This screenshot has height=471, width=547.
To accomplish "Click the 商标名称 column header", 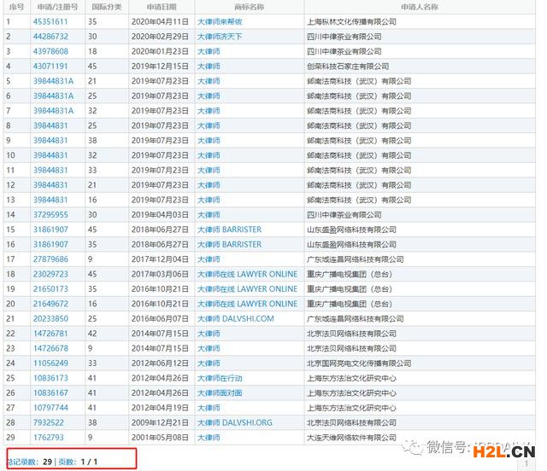I will tap(250, 7).
